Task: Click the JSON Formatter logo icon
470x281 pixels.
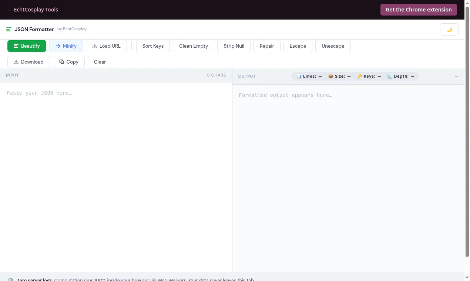Action: click(x=9, y=29)
